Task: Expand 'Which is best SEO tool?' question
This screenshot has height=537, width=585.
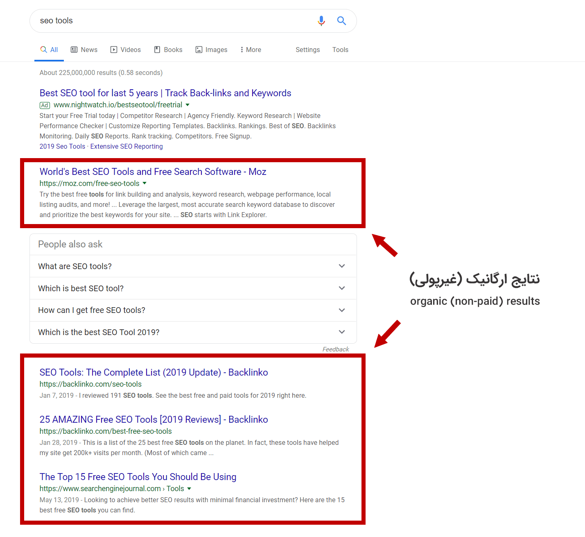Action: click(x=193, y=288)
